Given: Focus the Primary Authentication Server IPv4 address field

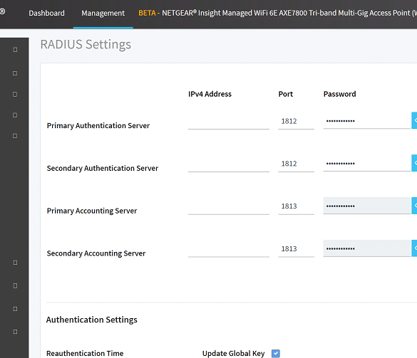Looking at the screenshot, I should coord(229,122).
